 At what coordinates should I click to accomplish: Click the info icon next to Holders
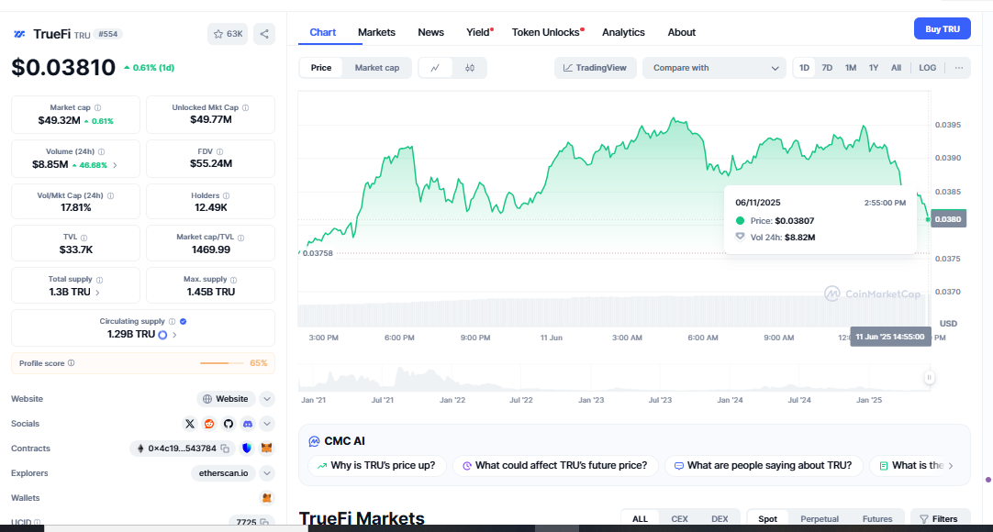coord(226,196)
